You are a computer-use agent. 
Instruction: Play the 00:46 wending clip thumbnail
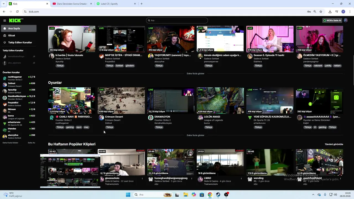[270, 162]
